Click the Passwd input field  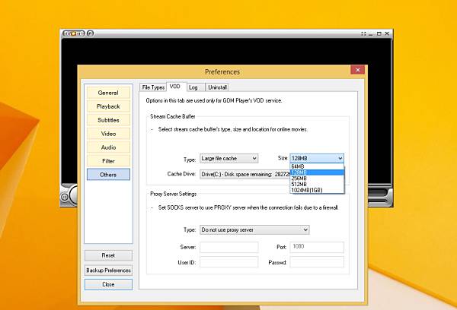317,262
